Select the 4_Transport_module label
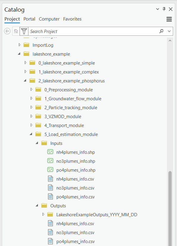The width and height of the screenshot is (177, 246). pos(64,126)
